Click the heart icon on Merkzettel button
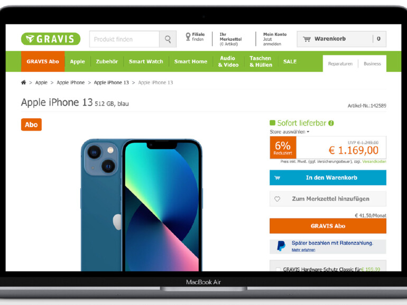The image size is (407, 305). pyautogui.click(x=277, y=199)
